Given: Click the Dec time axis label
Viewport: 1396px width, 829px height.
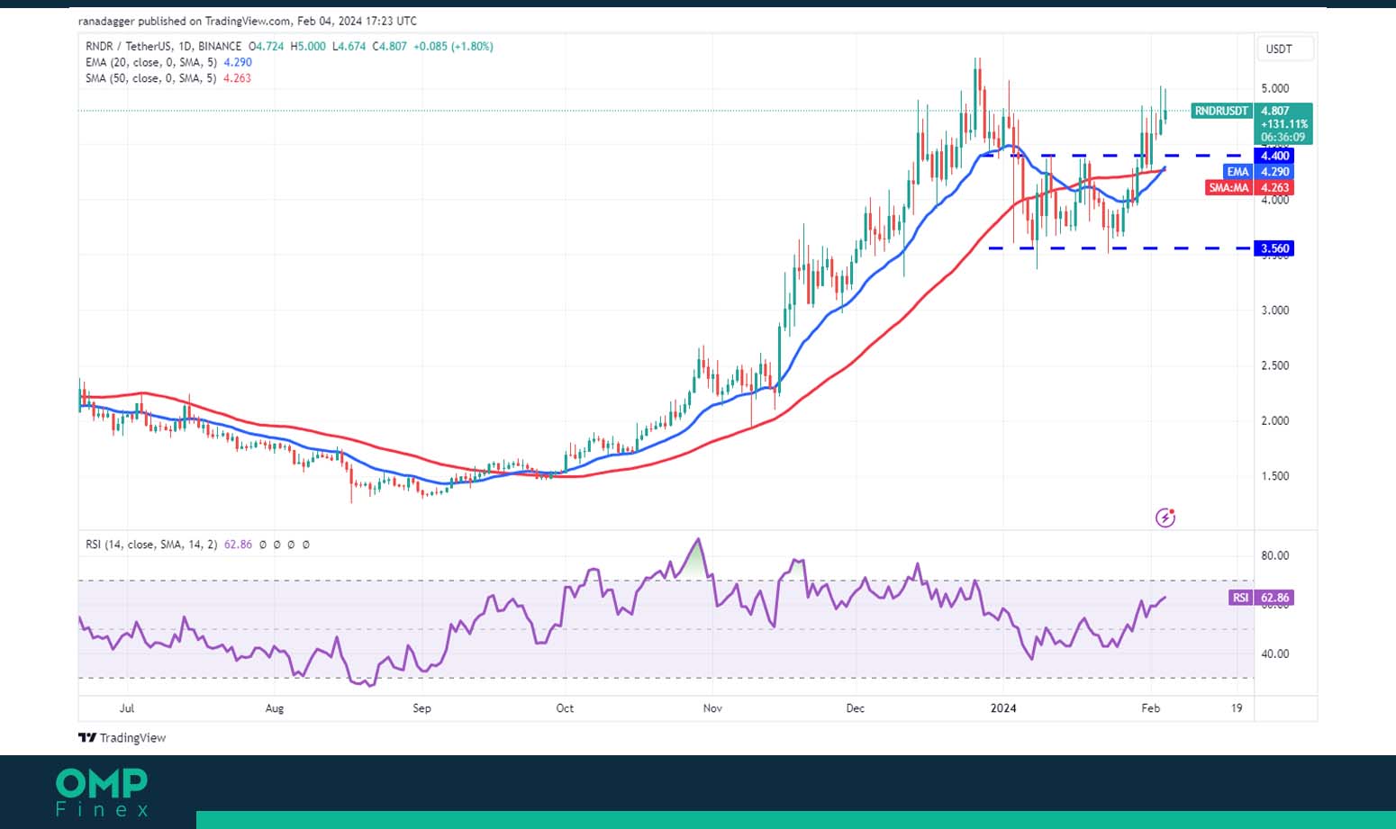Looking at the screenshot, I should click(856, 708).
